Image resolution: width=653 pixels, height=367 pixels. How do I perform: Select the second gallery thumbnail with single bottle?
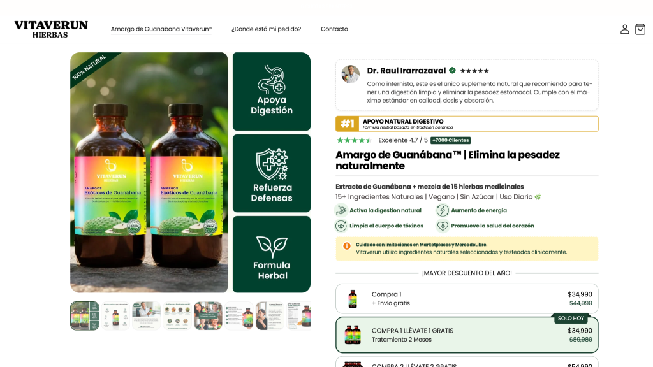pos(115,316)
